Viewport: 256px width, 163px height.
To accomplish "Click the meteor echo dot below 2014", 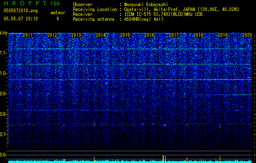I will 94,125.
